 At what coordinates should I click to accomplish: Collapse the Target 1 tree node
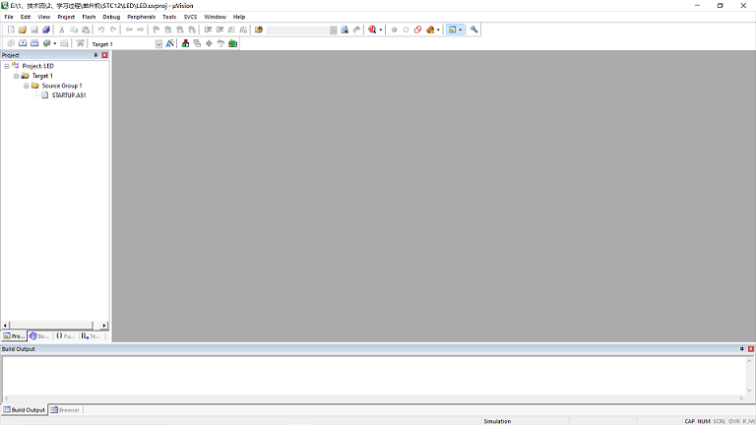(x=17, y=76)
